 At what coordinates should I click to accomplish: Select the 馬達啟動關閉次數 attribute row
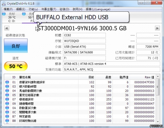coord(80,91)
